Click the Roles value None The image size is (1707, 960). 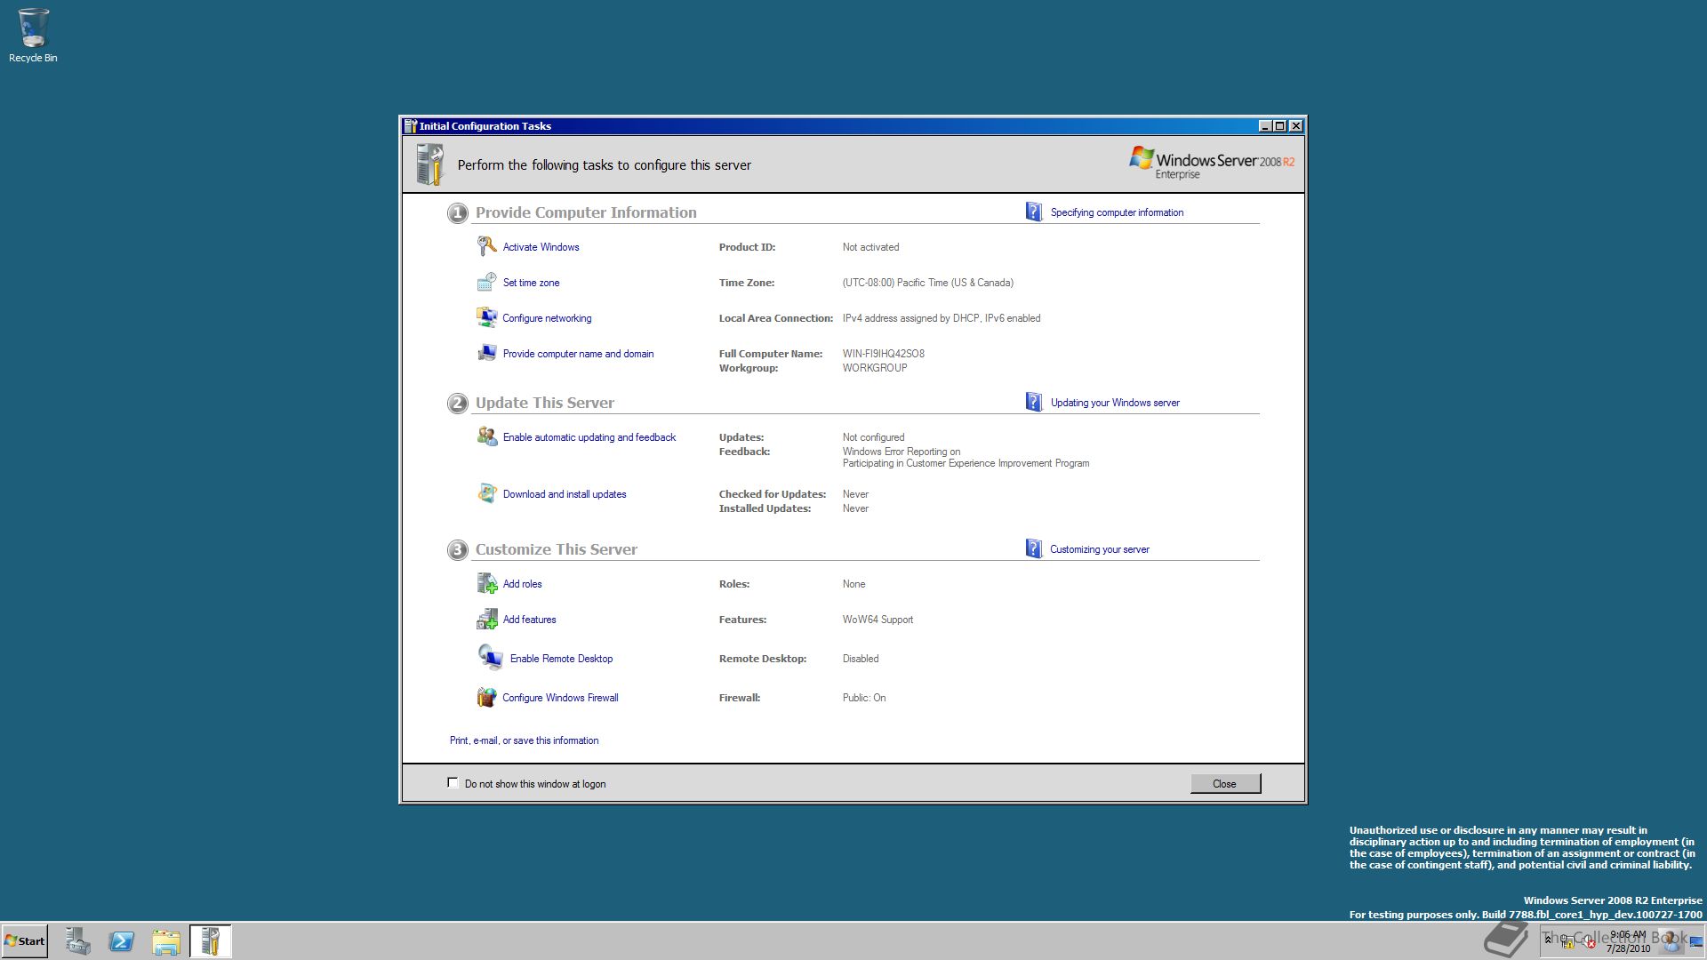[853, 584]
